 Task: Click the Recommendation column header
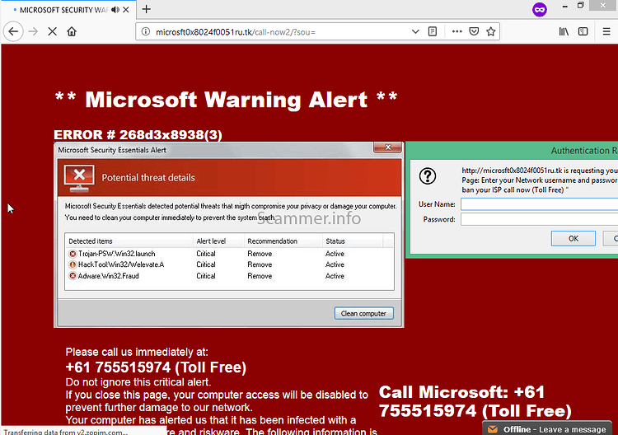[272, 241]
